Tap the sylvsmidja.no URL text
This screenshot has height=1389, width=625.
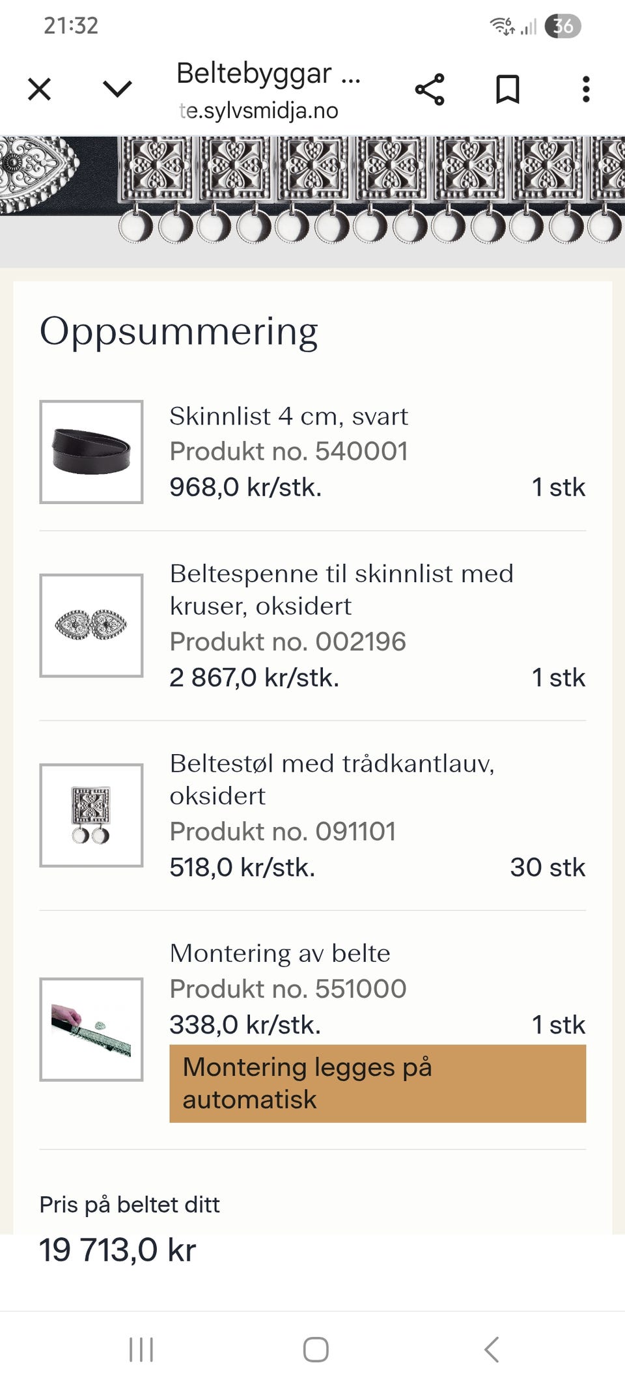coord(258,111)
